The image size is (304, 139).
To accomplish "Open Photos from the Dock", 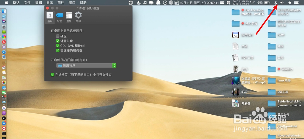I will [4, 83].
